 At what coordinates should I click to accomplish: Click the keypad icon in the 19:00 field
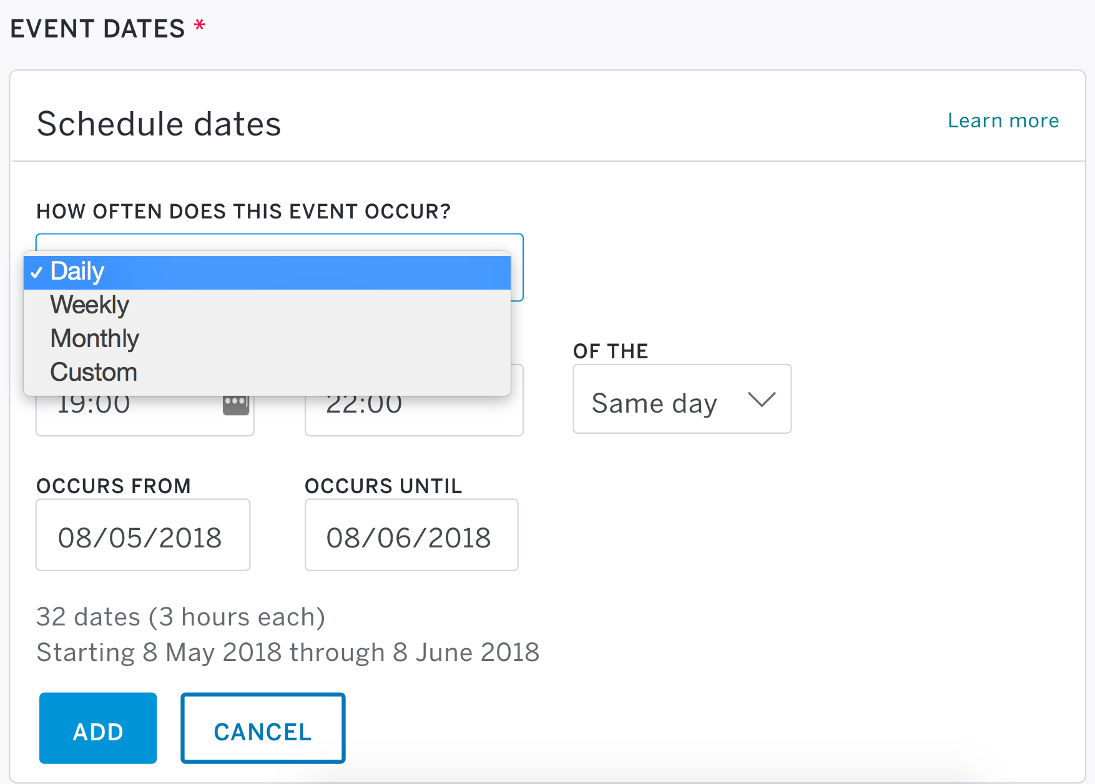pyautogui.click(x=236, y=405)
